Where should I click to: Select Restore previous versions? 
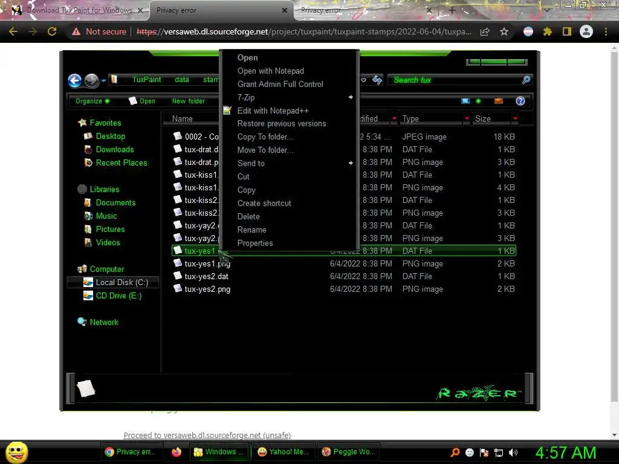282,123
